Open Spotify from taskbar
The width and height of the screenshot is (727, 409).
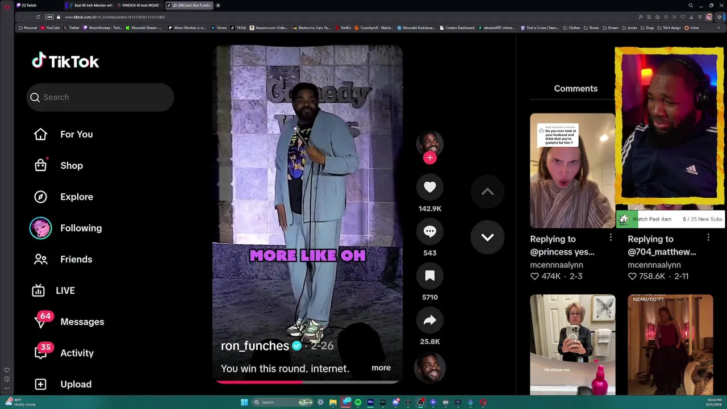[358, 402]
